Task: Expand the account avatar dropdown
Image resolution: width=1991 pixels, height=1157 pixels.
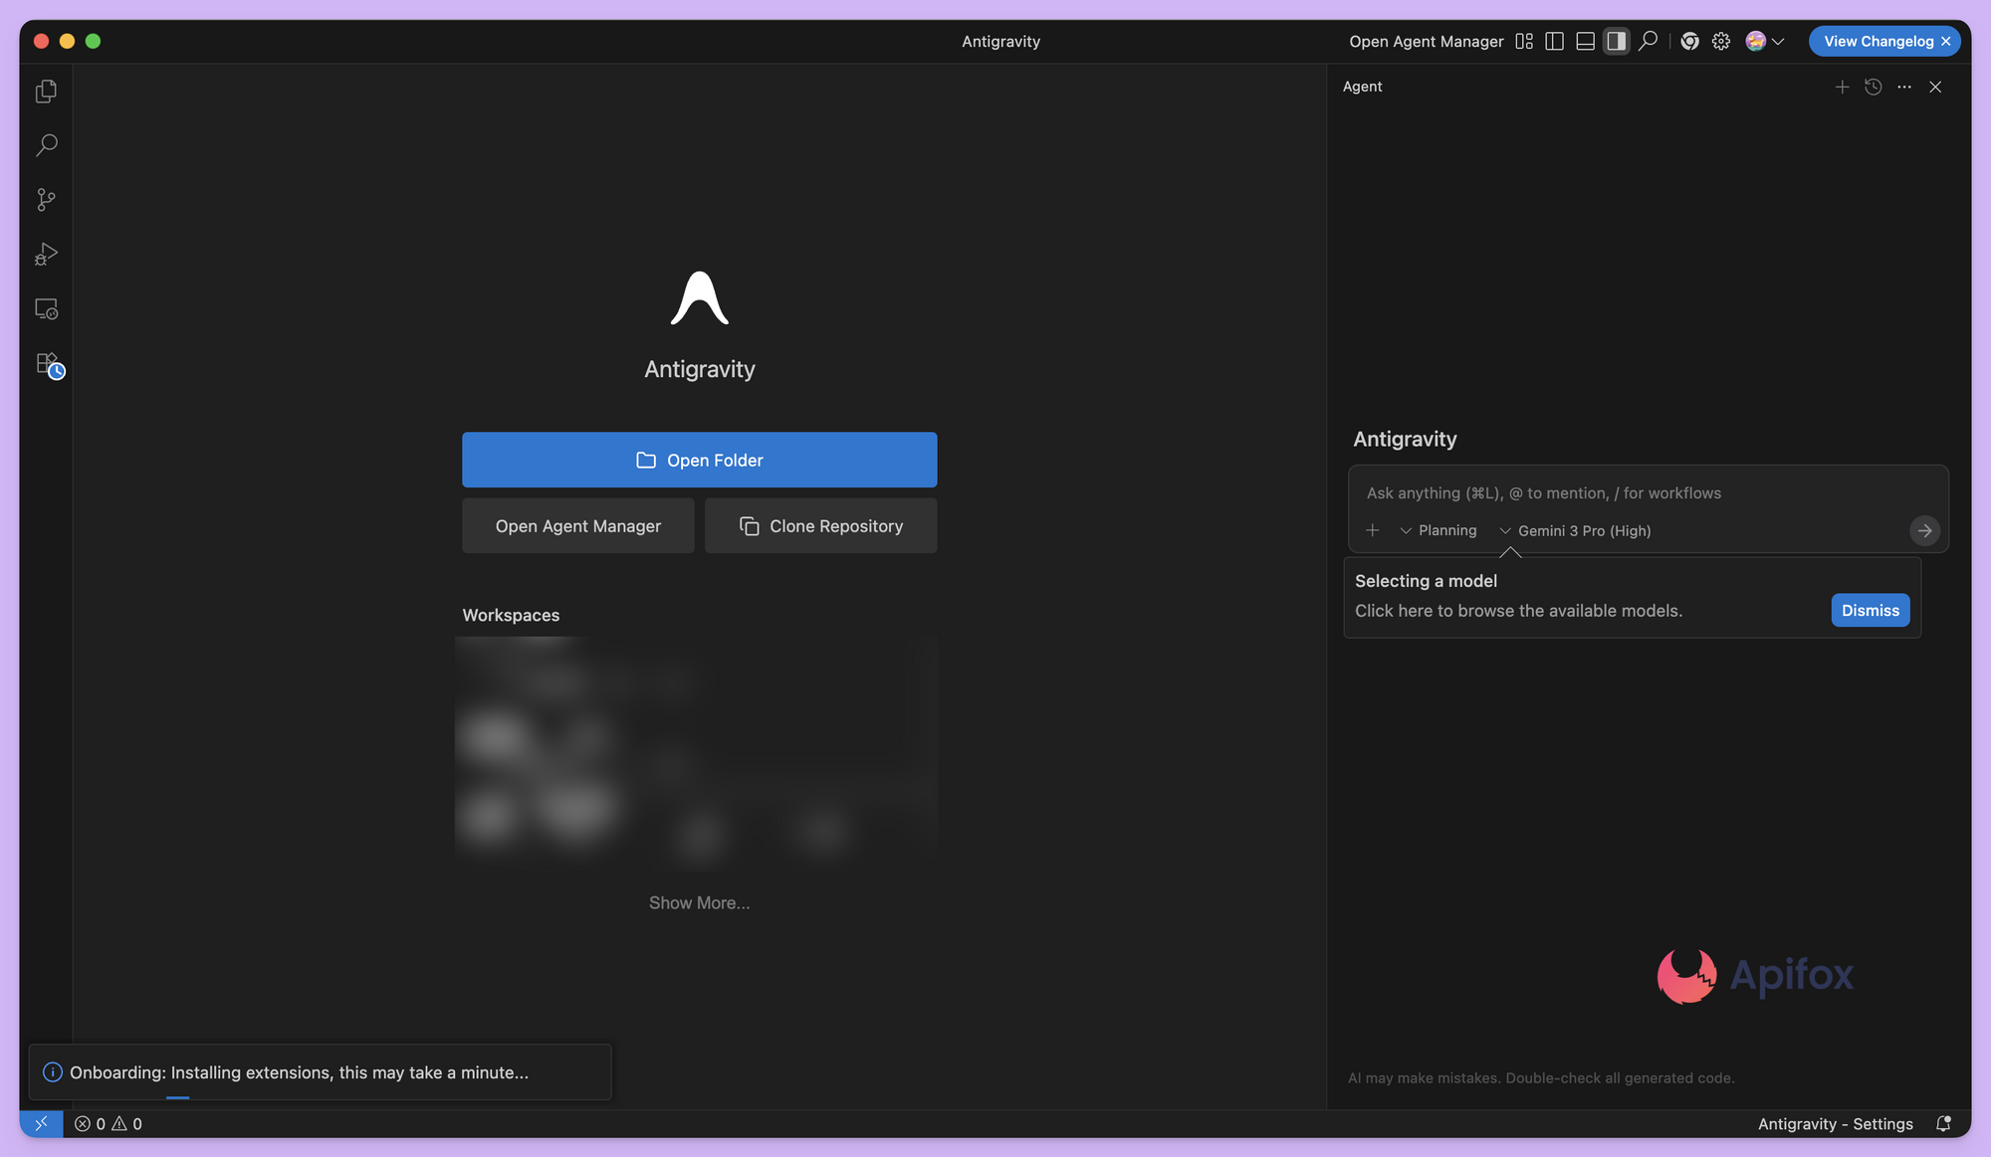Action: click(1763, 41)
